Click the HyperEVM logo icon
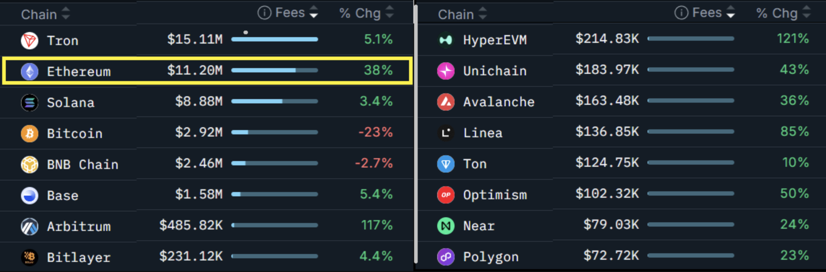The image size is (826, 272). pyautogui.click(x=446, y=40)
